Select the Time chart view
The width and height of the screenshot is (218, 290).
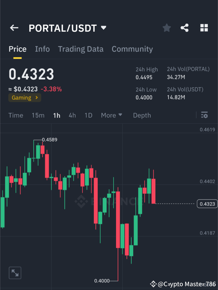pos(16,115)
